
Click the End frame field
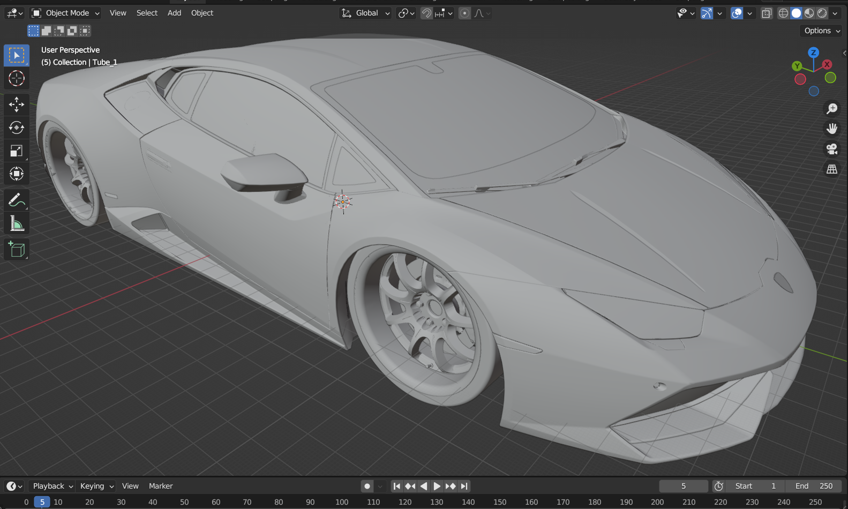coord(814,486)
